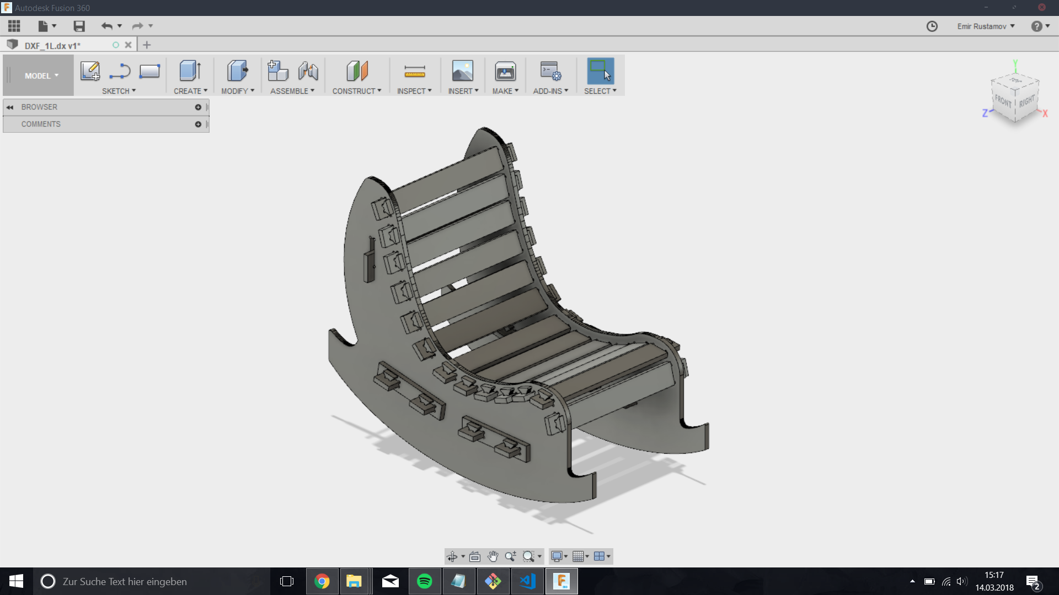Open the INSPECT menu
This screenshot has height=595, width=1059.
point(414,91)
